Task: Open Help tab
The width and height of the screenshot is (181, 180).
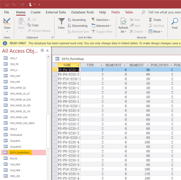Action: [x=102, y=12]
